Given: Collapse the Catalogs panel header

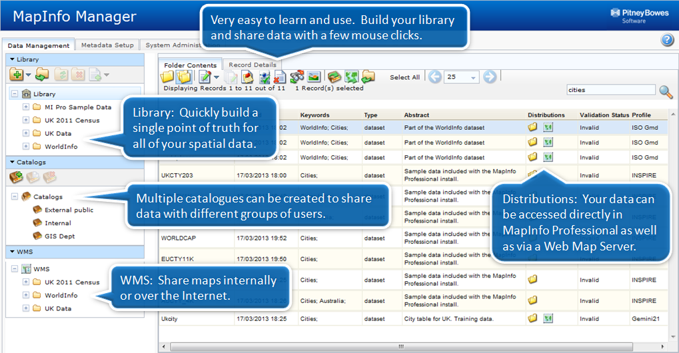Looking at the screenshot, I should click(75, 162).
